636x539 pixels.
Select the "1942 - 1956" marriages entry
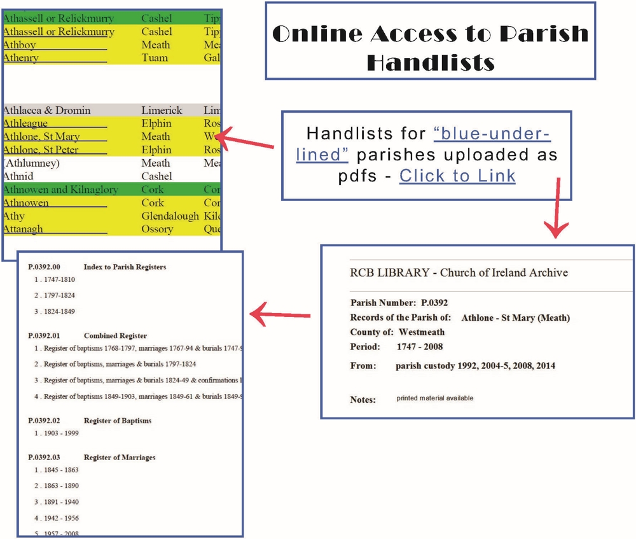coord(61,518)
